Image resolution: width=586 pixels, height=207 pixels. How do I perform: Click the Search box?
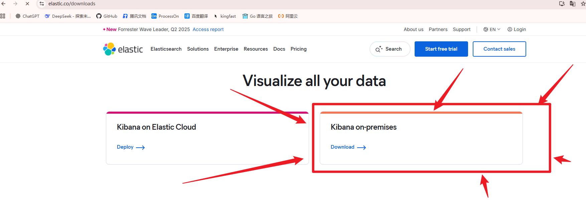point(390,49)
